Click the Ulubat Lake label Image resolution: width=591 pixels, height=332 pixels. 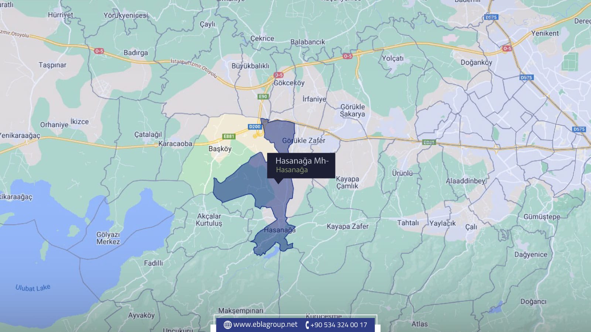pos(33,288)
